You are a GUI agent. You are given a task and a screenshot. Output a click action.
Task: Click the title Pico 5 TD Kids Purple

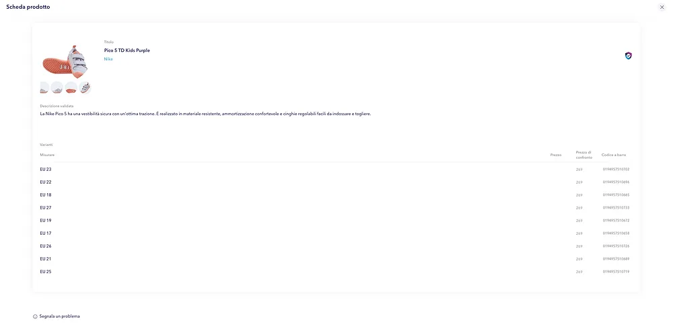(x=127, y=50)
